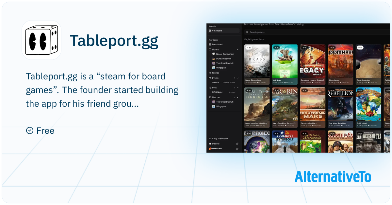This screenshot has width=392, height=205.
Task: Toggle + In badge on Gloomhaven card
Action: (332, 48)
